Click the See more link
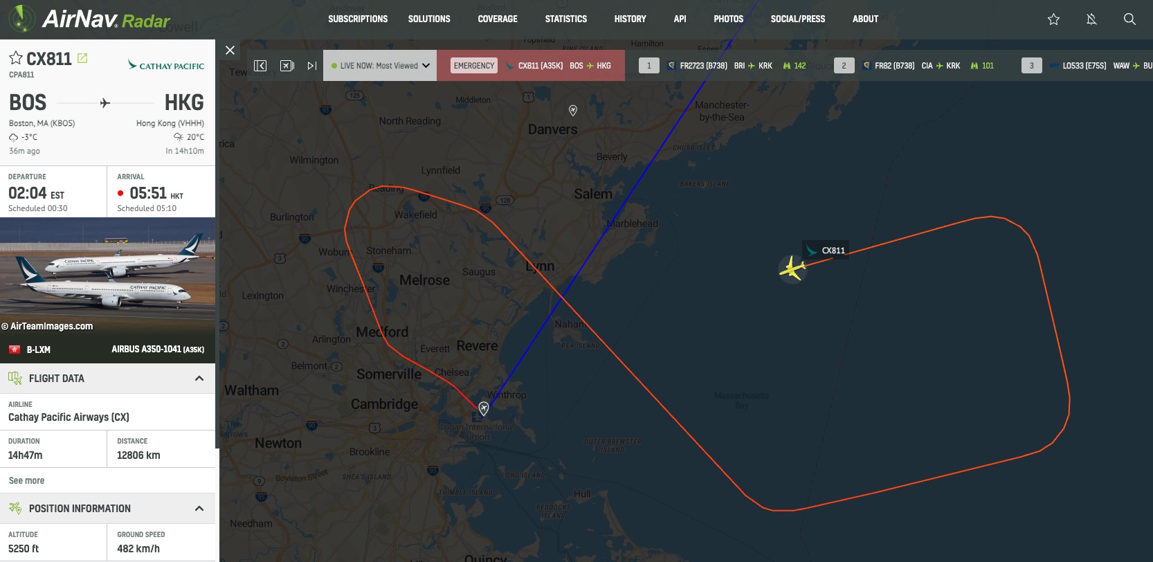This screenshot has height=562, width=1153. click(26, 480)
